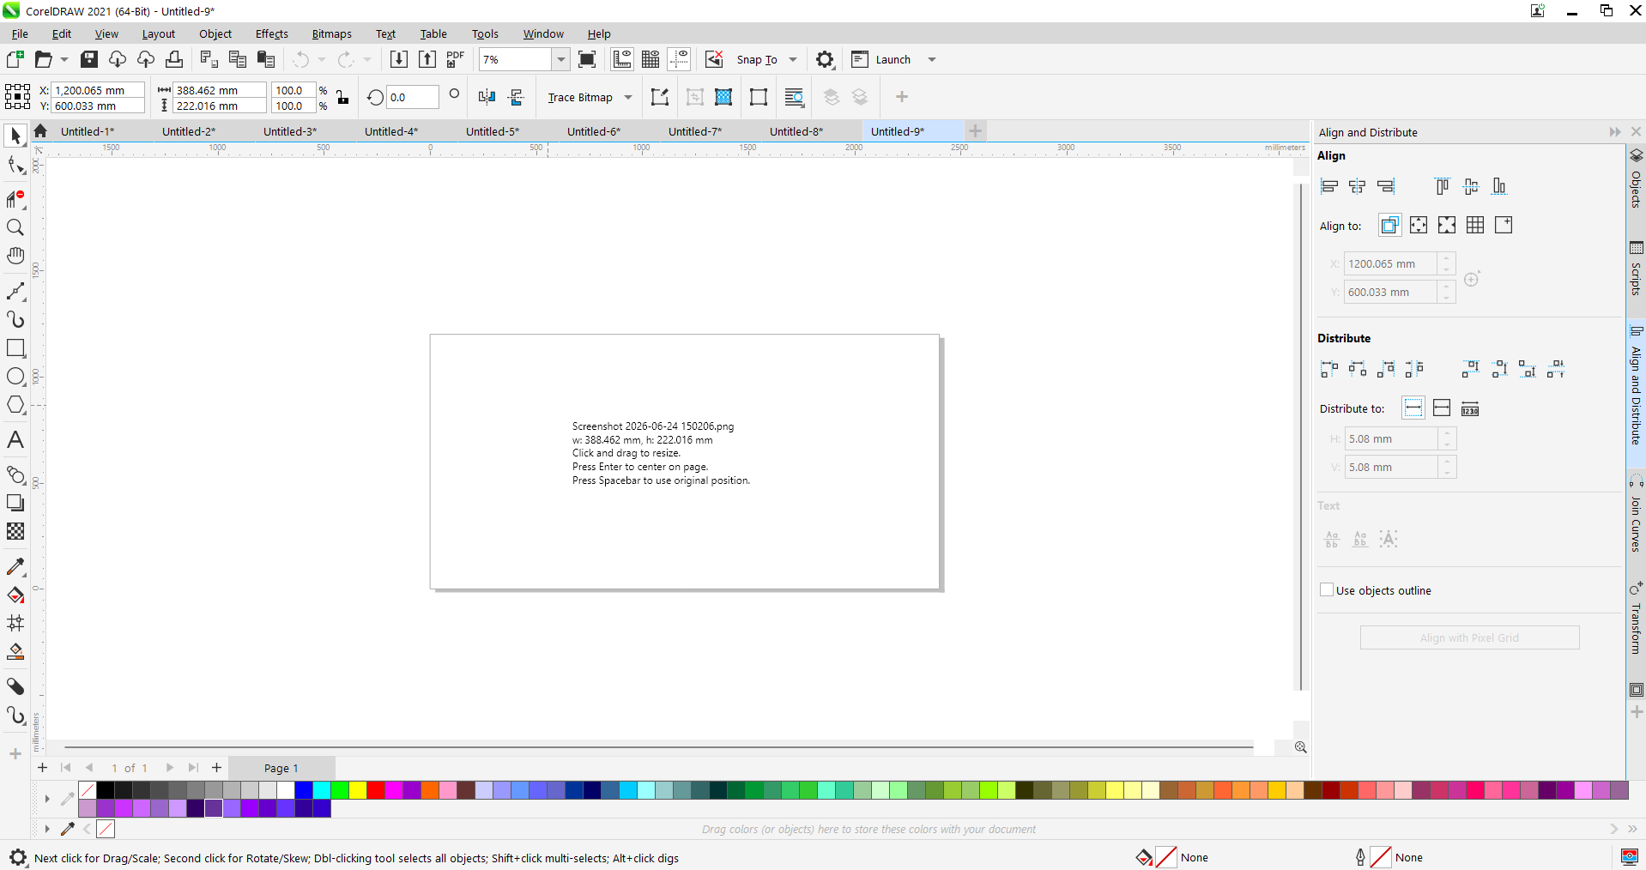Click Publish to PDF icon
Screen dimensions: 1646x870
456,59
